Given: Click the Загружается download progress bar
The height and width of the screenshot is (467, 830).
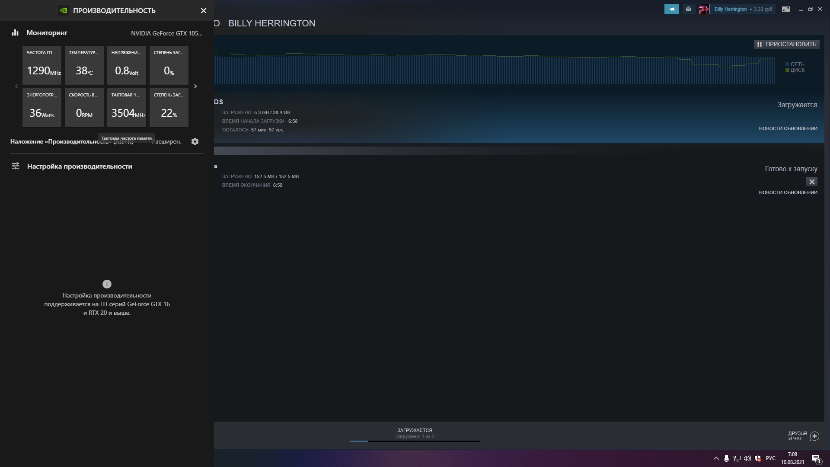Looking at the screenshot, I should pyautogui.click(x=415, y=441).
